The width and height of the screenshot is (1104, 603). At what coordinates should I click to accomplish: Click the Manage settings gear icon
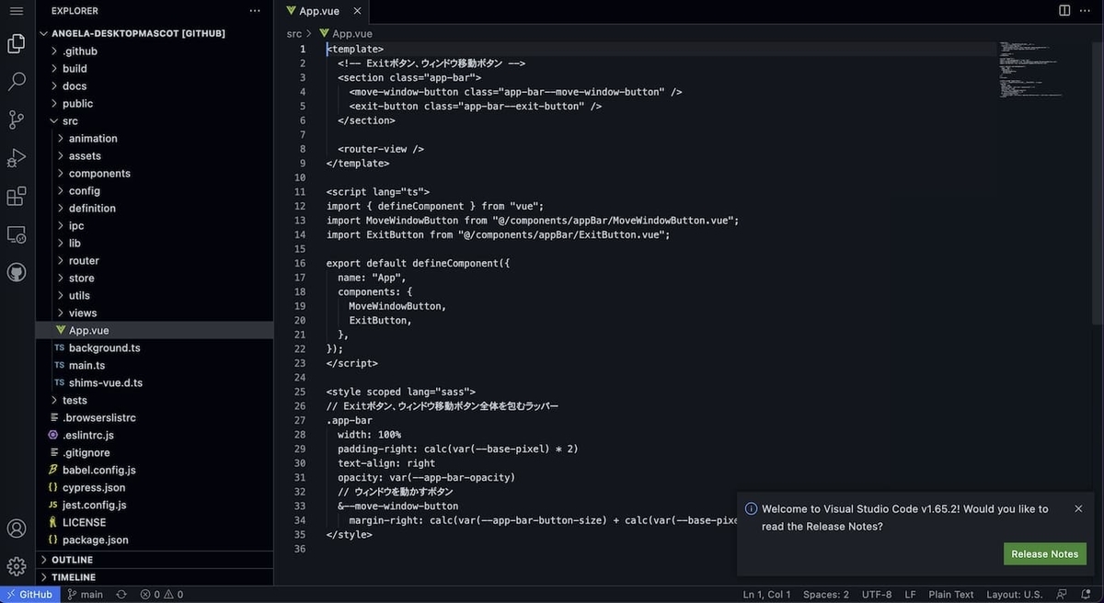click(17, 565)
